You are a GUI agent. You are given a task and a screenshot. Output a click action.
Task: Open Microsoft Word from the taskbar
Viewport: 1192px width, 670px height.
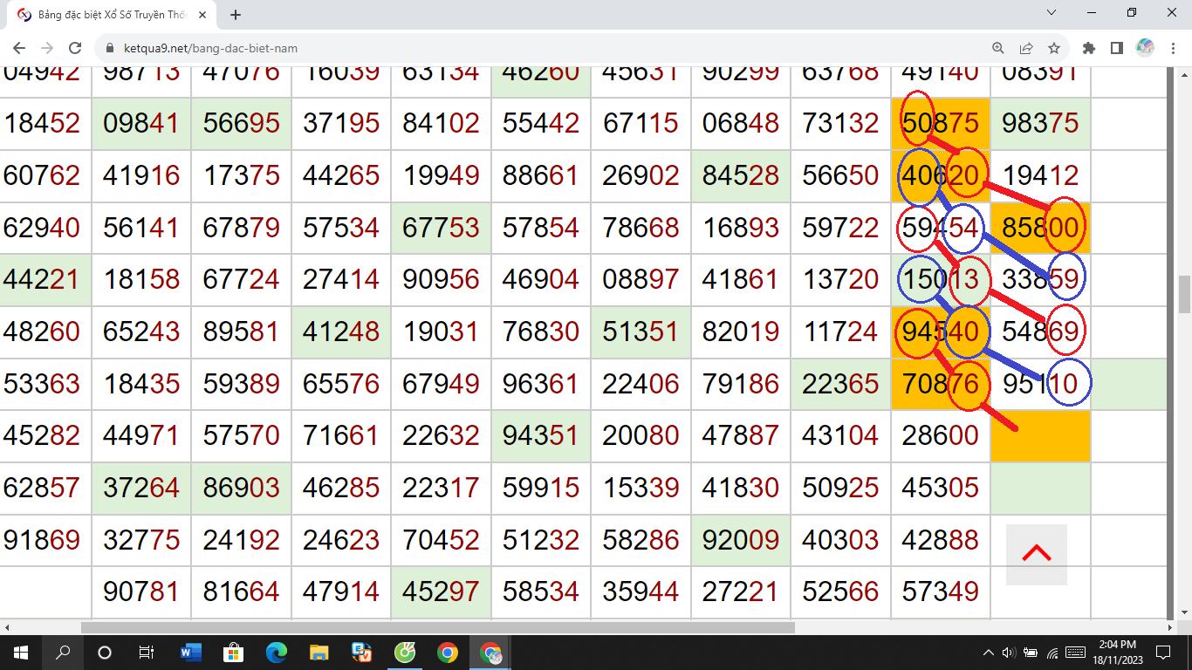(x=190, y=652)
